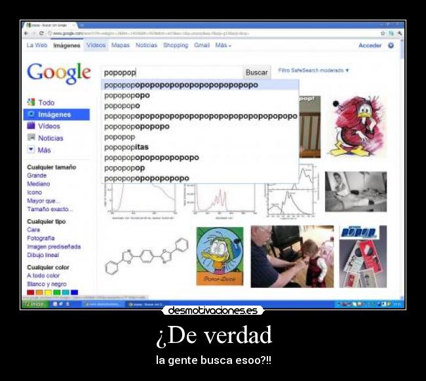
Task: Select Imágenes in the left sidebar
Action: tap(56, 114)
